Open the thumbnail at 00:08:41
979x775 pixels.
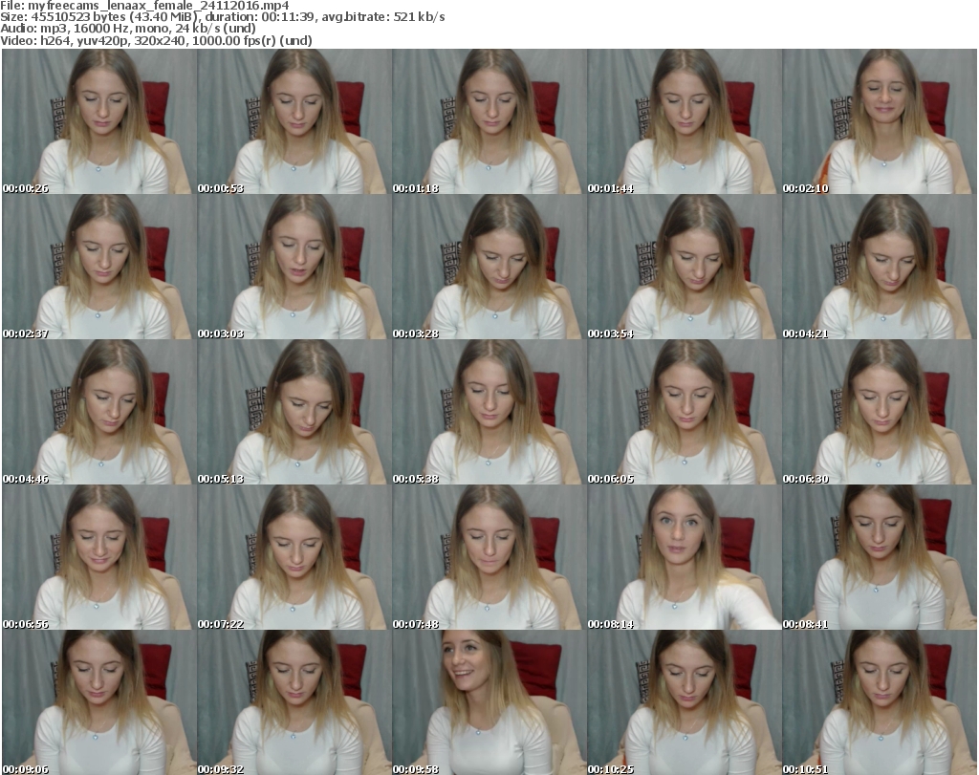[880, 557]
